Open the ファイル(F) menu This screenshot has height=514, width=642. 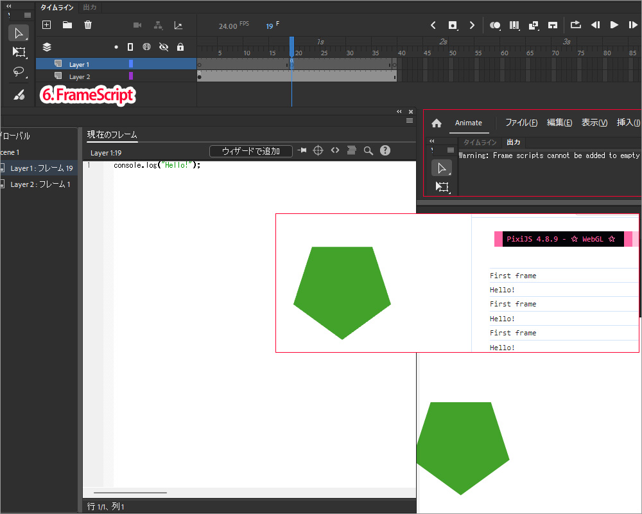521,123
